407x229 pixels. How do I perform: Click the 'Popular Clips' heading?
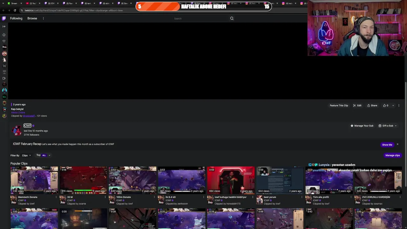tap(19, 163)
